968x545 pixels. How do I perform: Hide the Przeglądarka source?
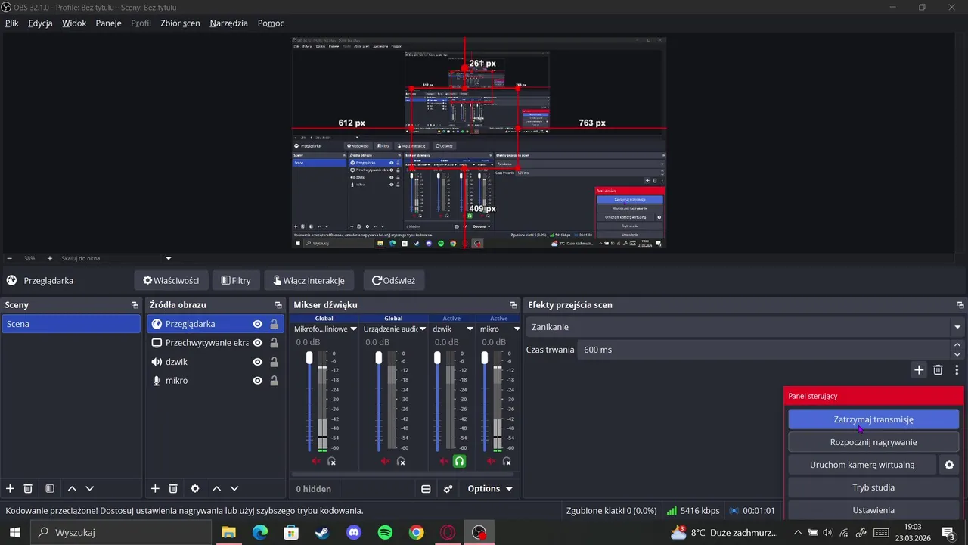pyautogui.click(x=258, y=324)
